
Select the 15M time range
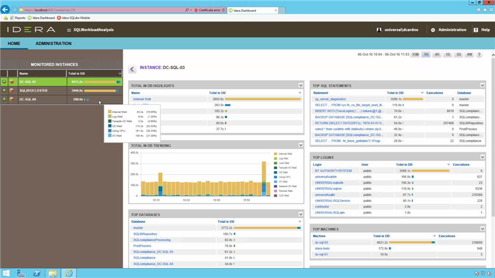(415, 55)
